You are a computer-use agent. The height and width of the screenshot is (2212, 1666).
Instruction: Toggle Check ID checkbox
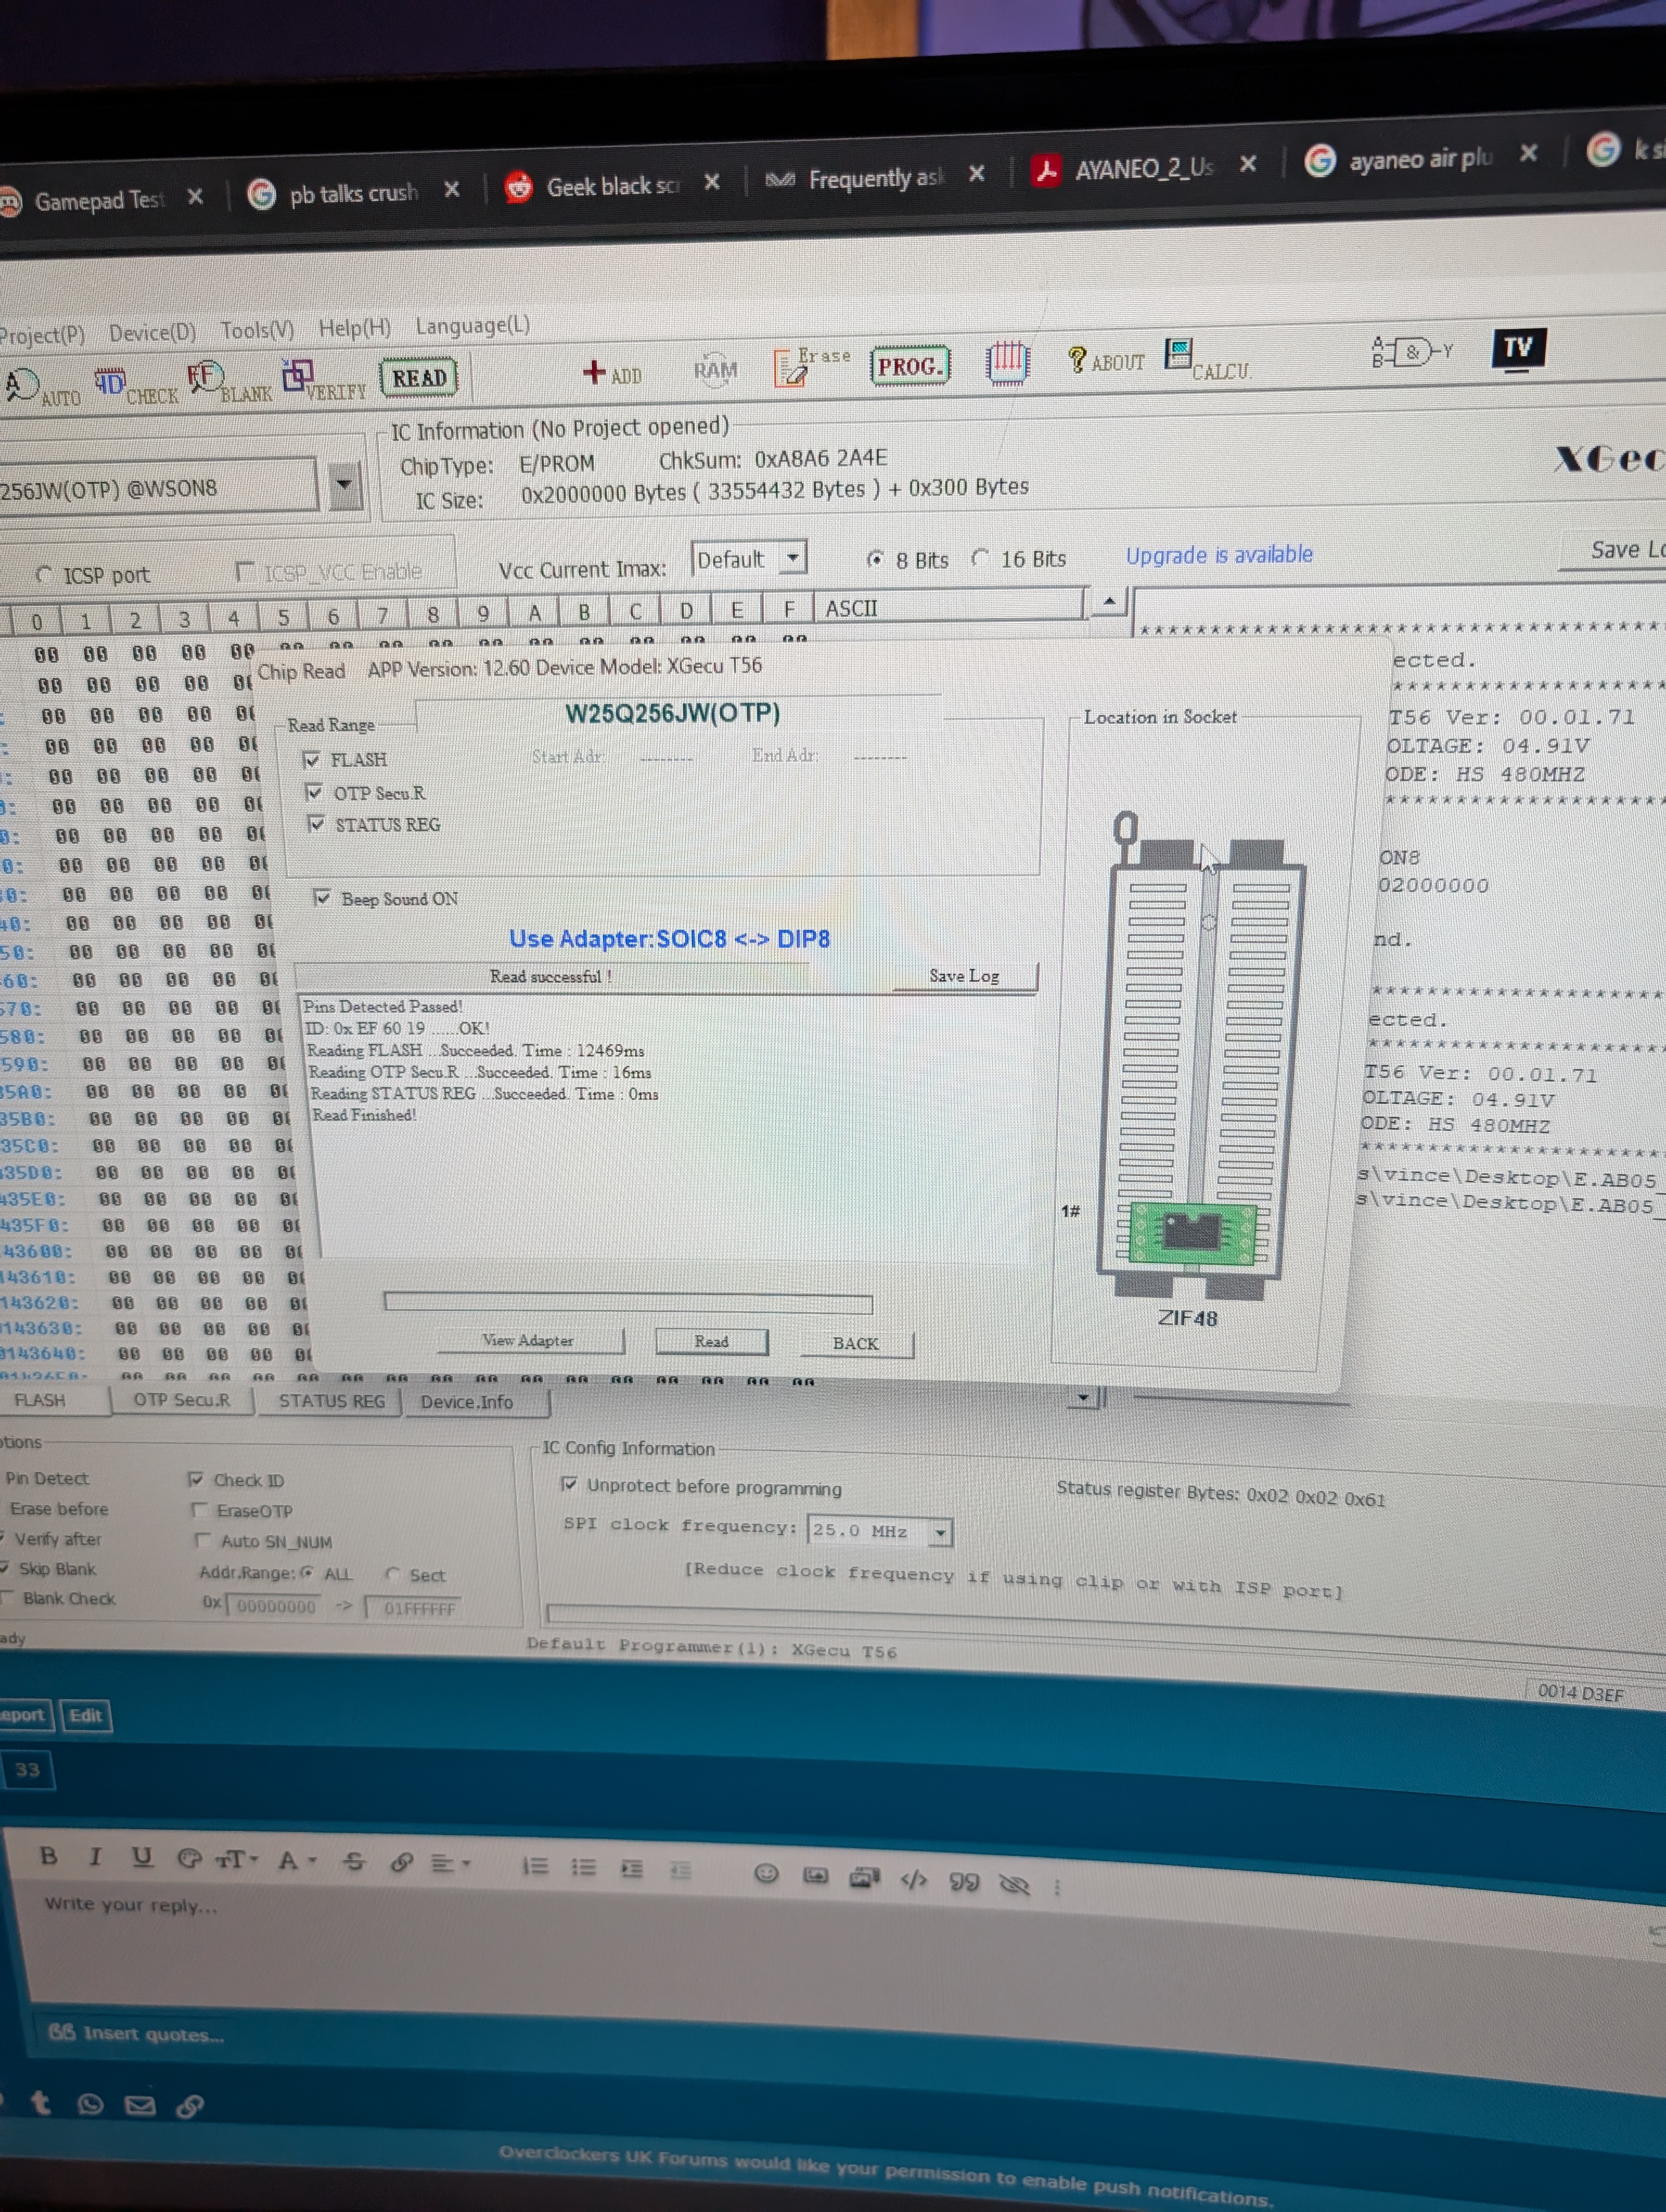click(196, 1479)
